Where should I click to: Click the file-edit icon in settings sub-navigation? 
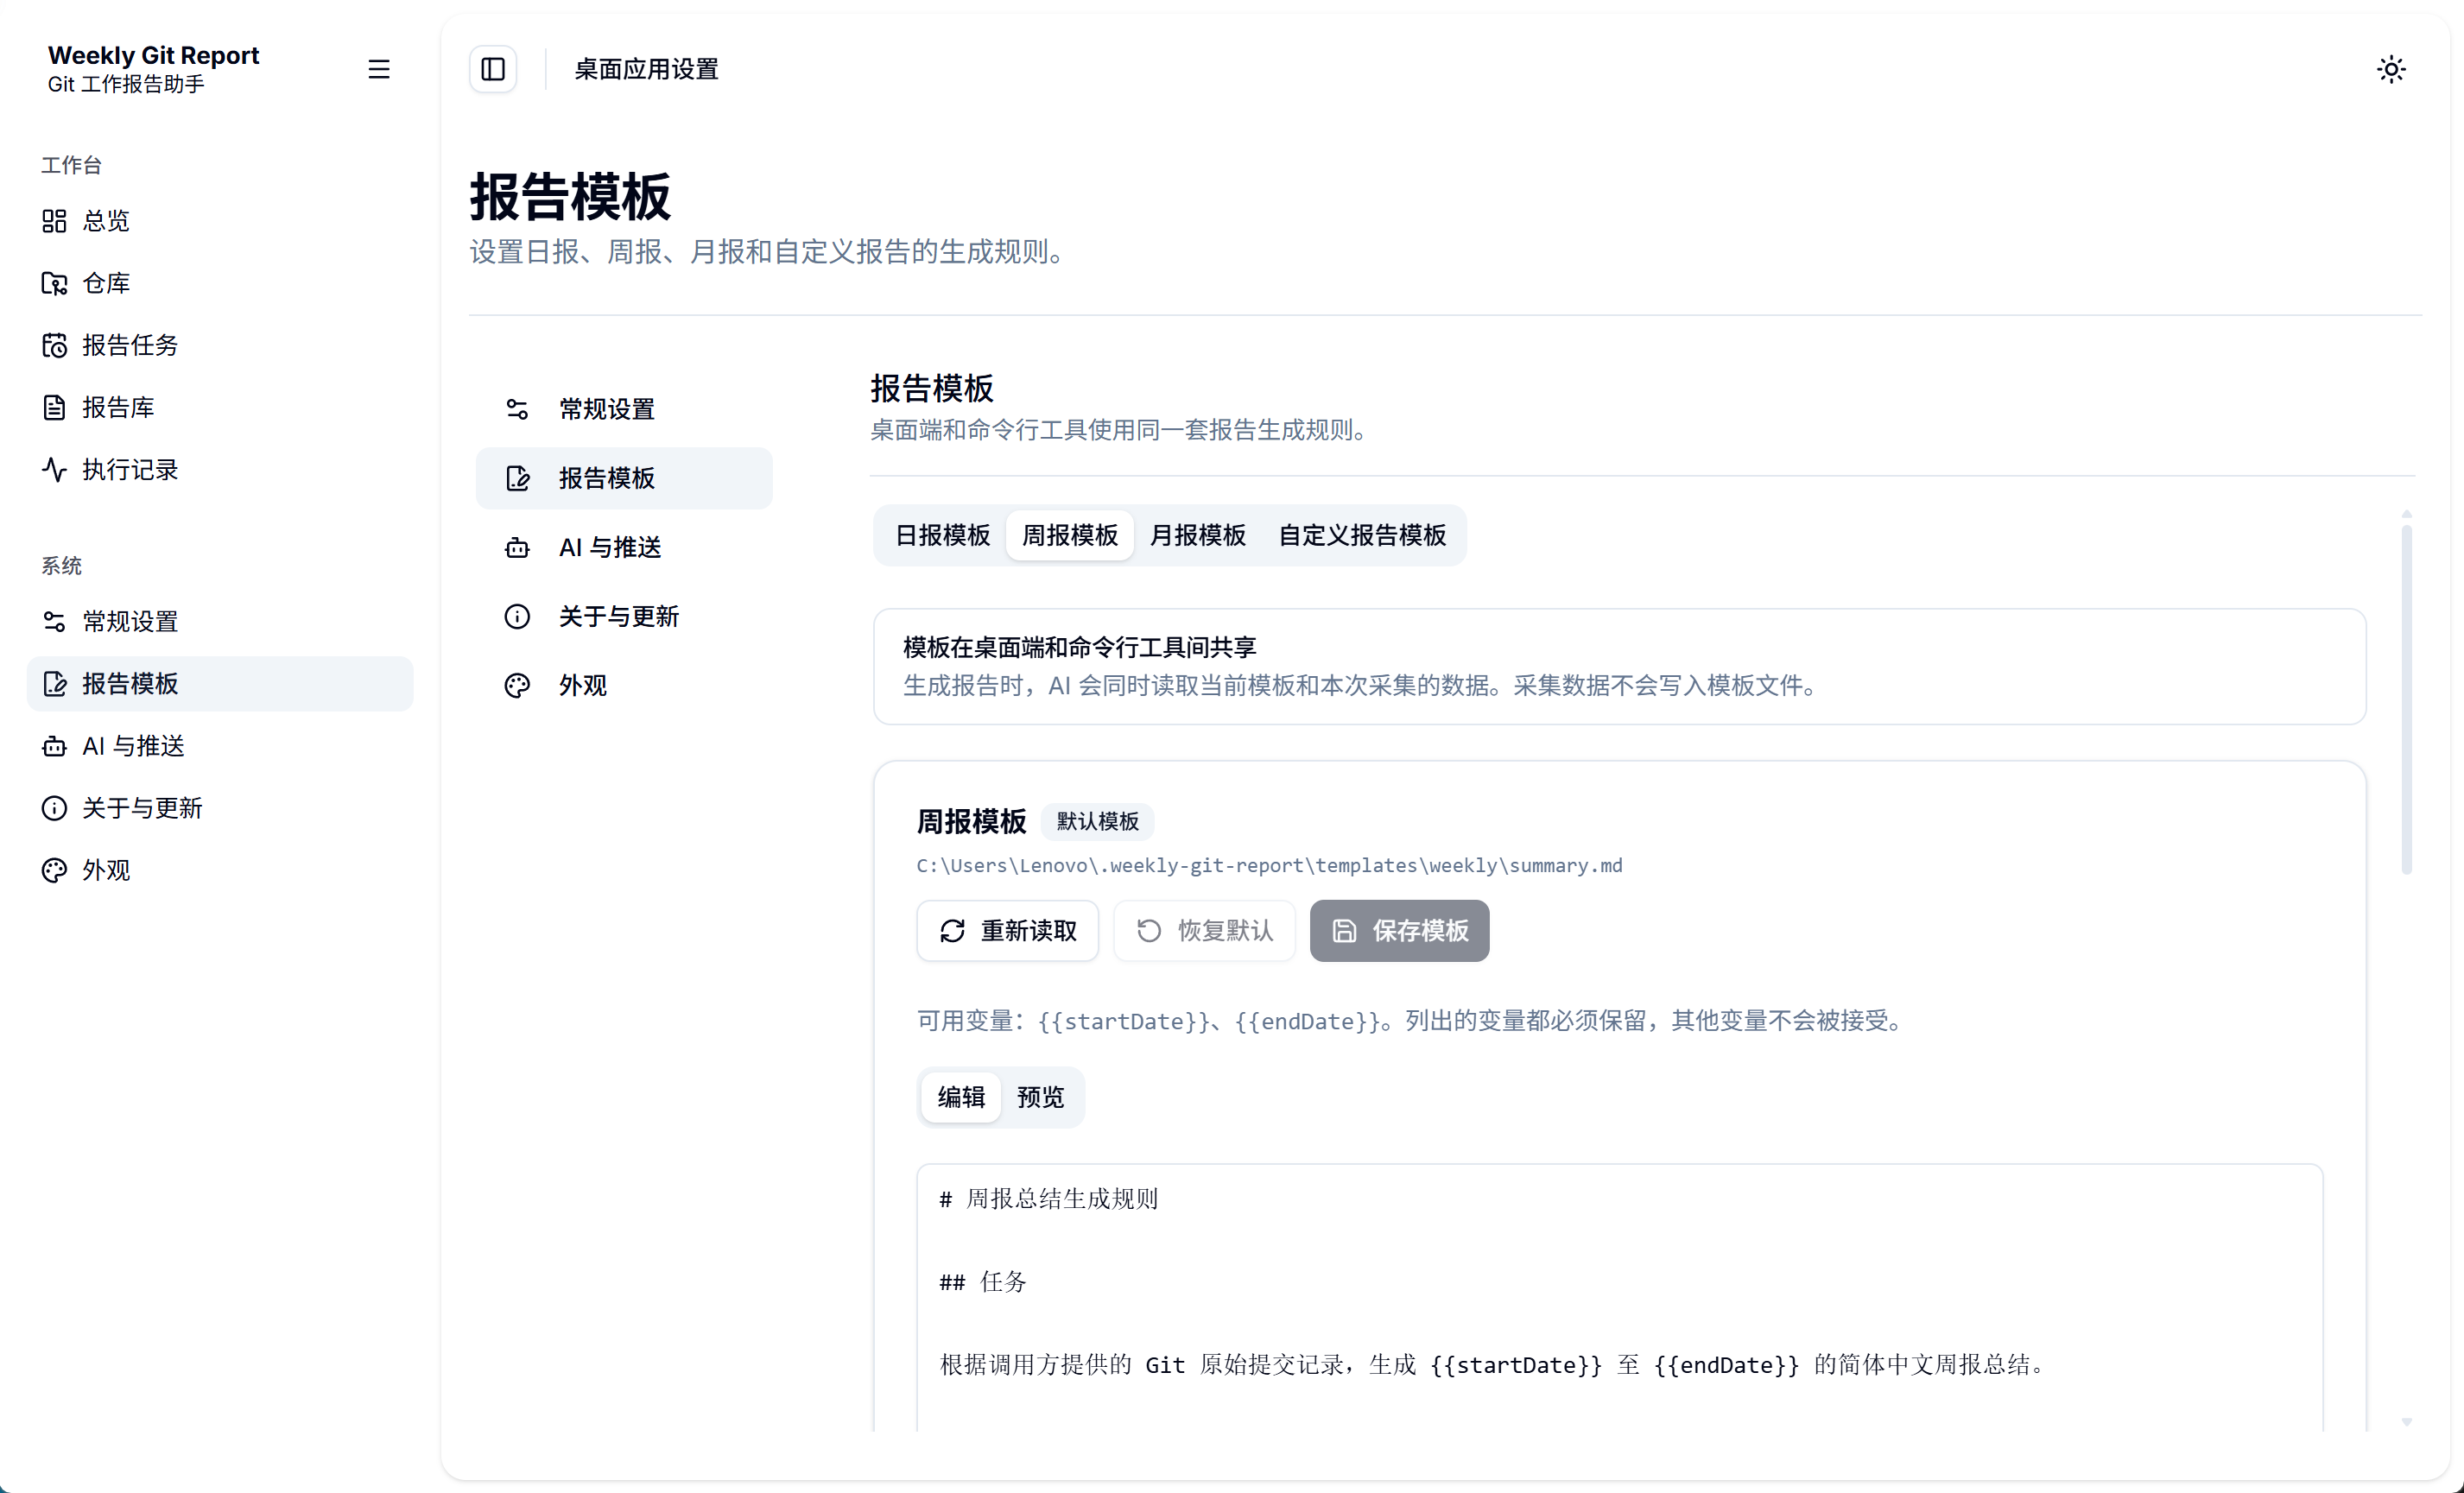(517, 478)
